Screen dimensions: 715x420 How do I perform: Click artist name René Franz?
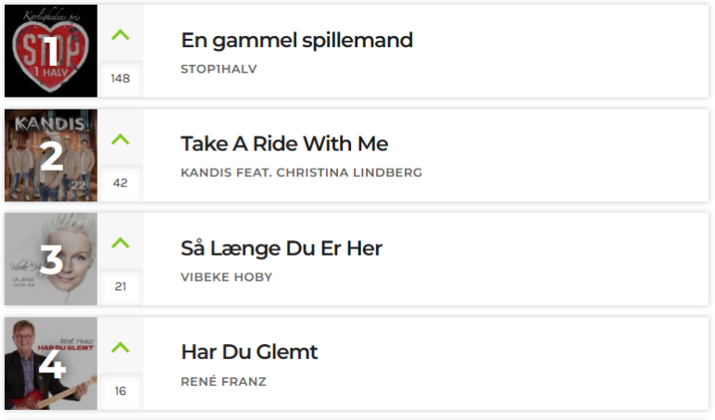point(224,381)
